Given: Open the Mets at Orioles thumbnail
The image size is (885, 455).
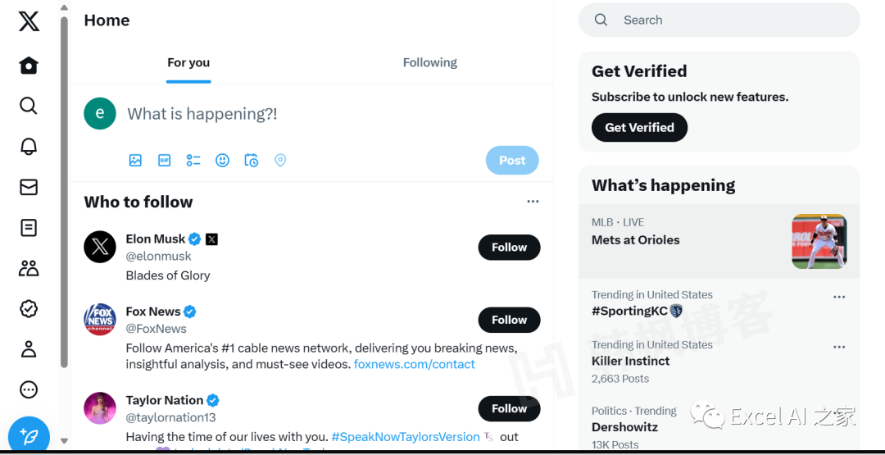Looking at the screenshot, I should 819,242.
